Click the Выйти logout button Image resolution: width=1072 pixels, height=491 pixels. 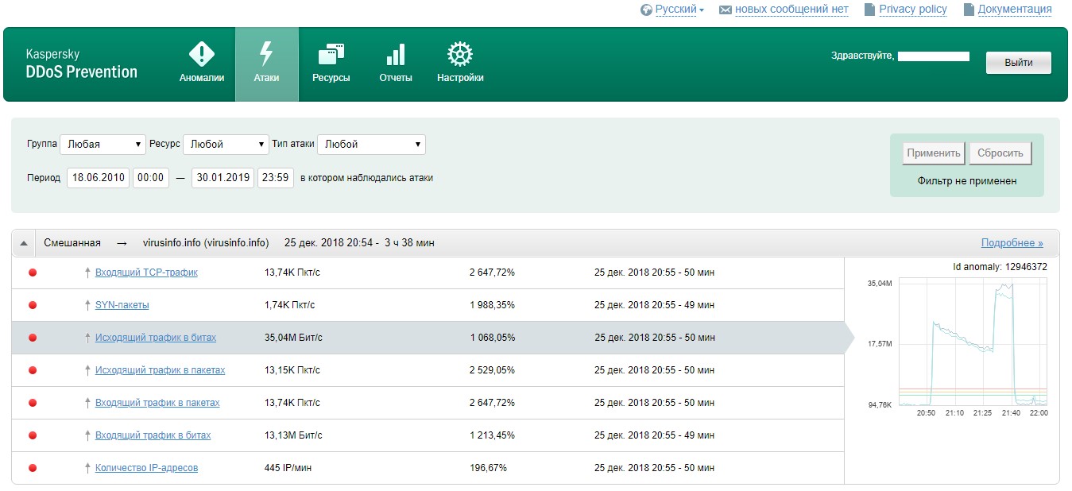pyautogui.click(x=1018, y=63)
